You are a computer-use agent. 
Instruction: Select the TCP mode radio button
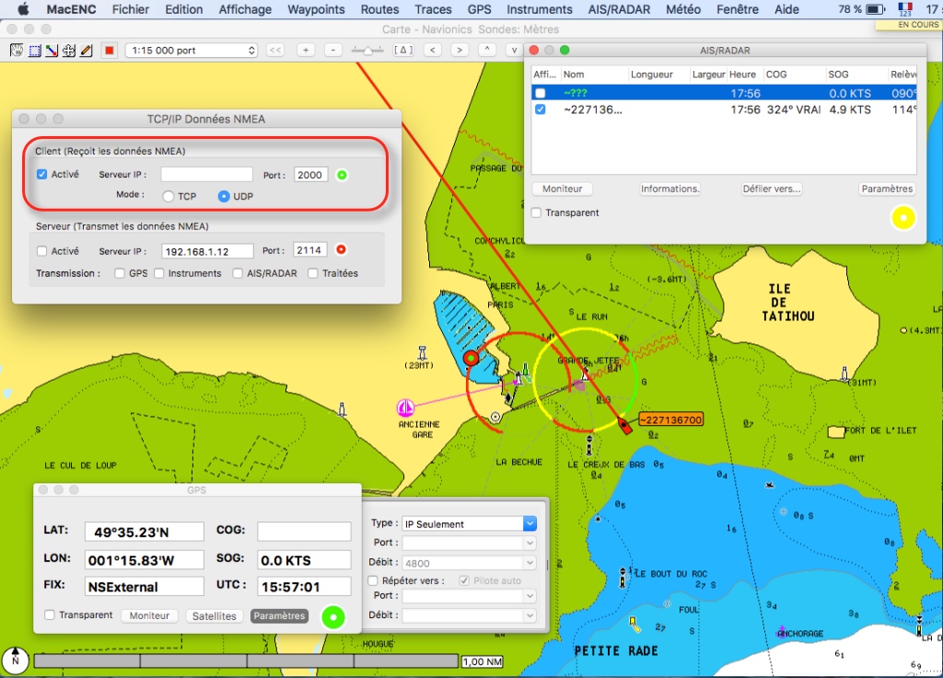pyautogui.click(x=168, y=196)
